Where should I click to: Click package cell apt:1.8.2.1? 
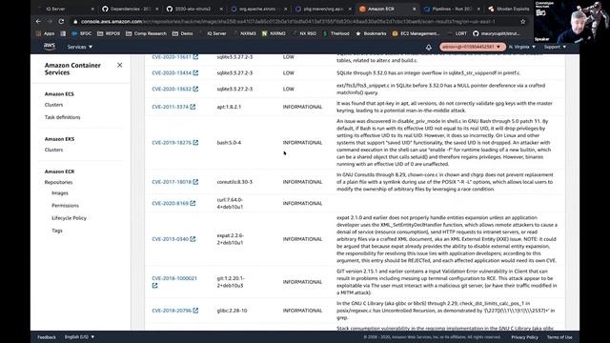coord(229,107)
